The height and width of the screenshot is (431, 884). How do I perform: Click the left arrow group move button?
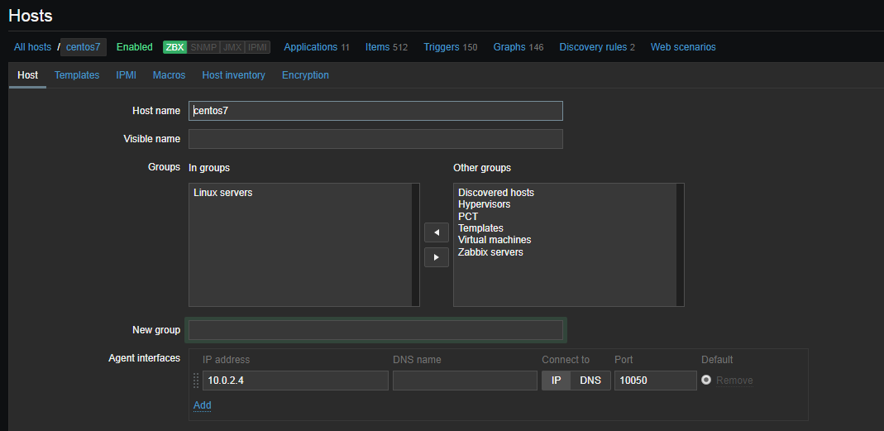tap(436, 232)
